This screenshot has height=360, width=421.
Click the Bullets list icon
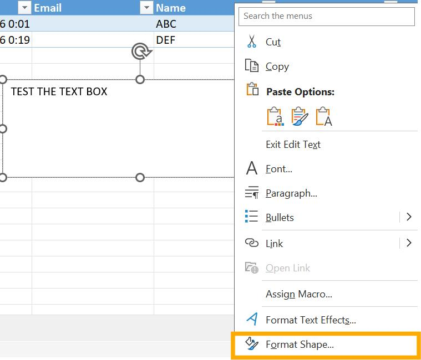coord(252,217)
